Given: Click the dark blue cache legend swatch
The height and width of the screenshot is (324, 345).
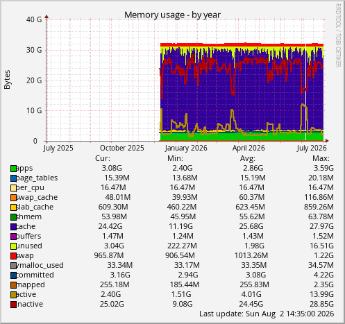Looking at the screenshot, I should coord(13,227).
